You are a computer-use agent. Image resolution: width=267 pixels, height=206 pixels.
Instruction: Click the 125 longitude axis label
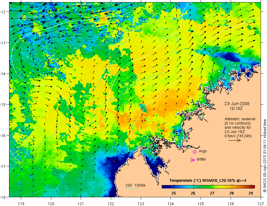tap(201, 204)
